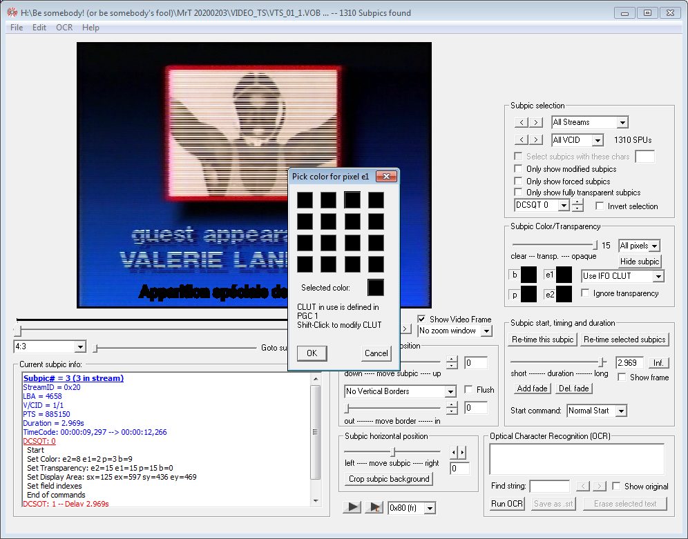The height and width of the screenshot is (539, 688).
Task: Click the duration slider handle
Action: 602,362
